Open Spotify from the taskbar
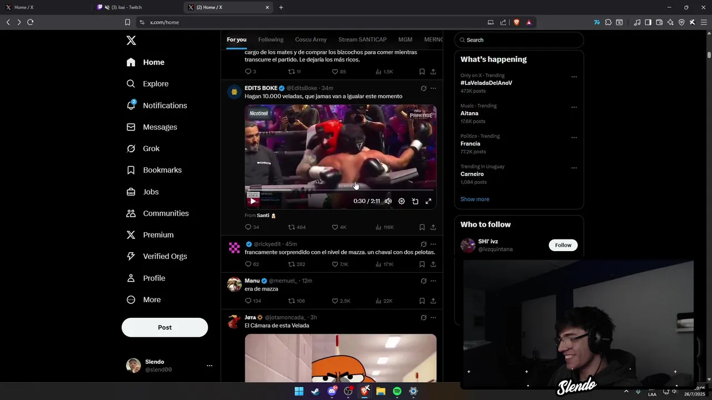This screenshot has width=712, height=400. 397,391
